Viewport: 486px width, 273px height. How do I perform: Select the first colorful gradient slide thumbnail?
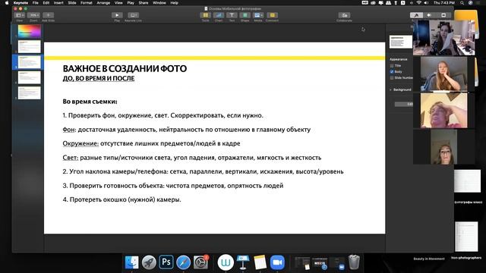coord(29,31)
